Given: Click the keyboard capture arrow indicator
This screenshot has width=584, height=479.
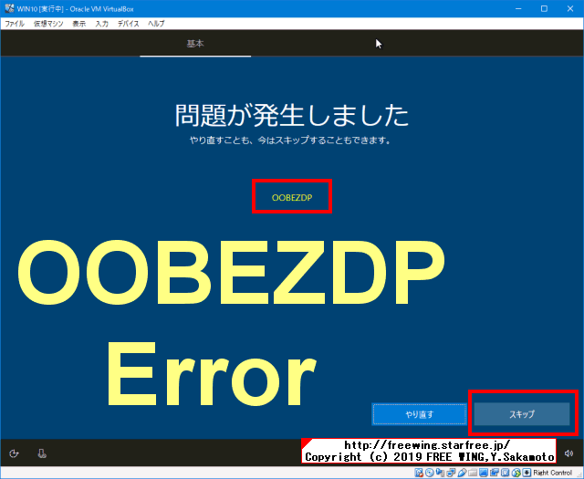Looking at the screenshot, I should (x=527, y=473).
